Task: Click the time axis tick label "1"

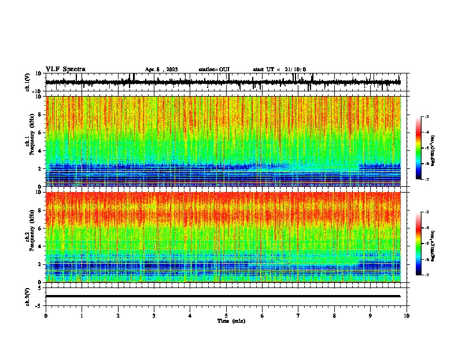Action: pos(82,316)
